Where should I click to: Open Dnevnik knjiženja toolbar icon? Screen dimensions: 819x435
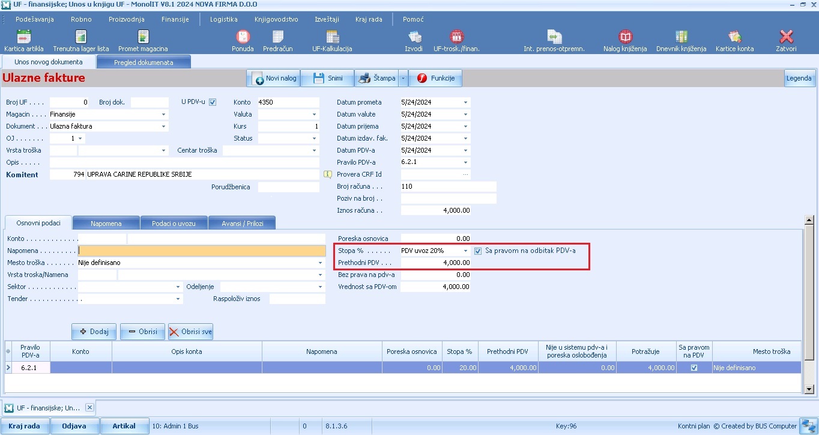[x=681, y=41]
